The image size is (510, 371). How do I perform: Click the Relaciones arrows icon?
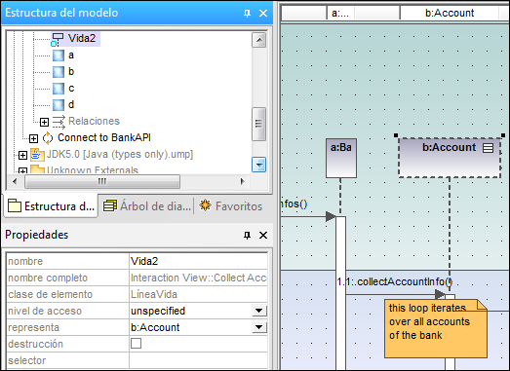(59, 122)
